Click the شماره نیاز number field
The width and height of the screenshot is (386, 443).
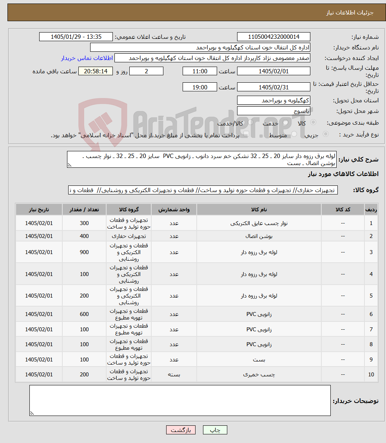coord(274,37)
